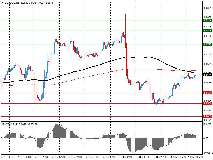Click the -0.00976 MACD scale value
Screen dimensions: 213x160
[x=208, y=153]
